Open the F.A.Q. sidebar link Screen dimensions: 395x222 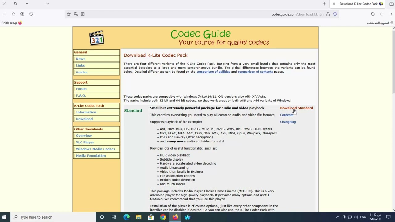click(x=81, y=96)
